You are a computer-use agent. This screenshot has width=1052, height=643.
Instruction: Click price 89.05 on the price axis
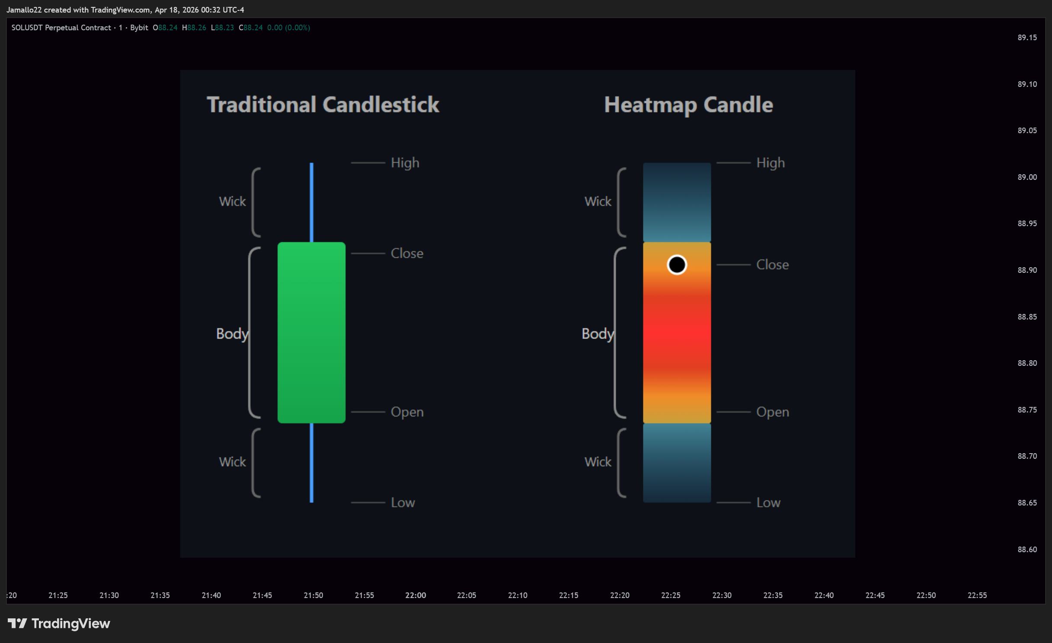tap(1027, 131)
